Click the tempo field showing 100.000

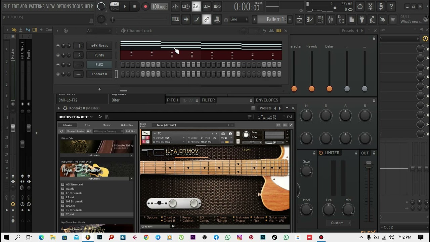(159, 7)
